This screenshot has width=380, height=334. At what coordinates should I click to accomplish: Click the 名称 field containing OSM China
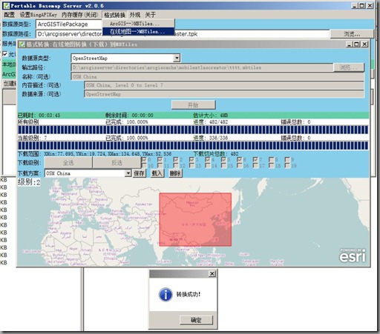[217, 76]
